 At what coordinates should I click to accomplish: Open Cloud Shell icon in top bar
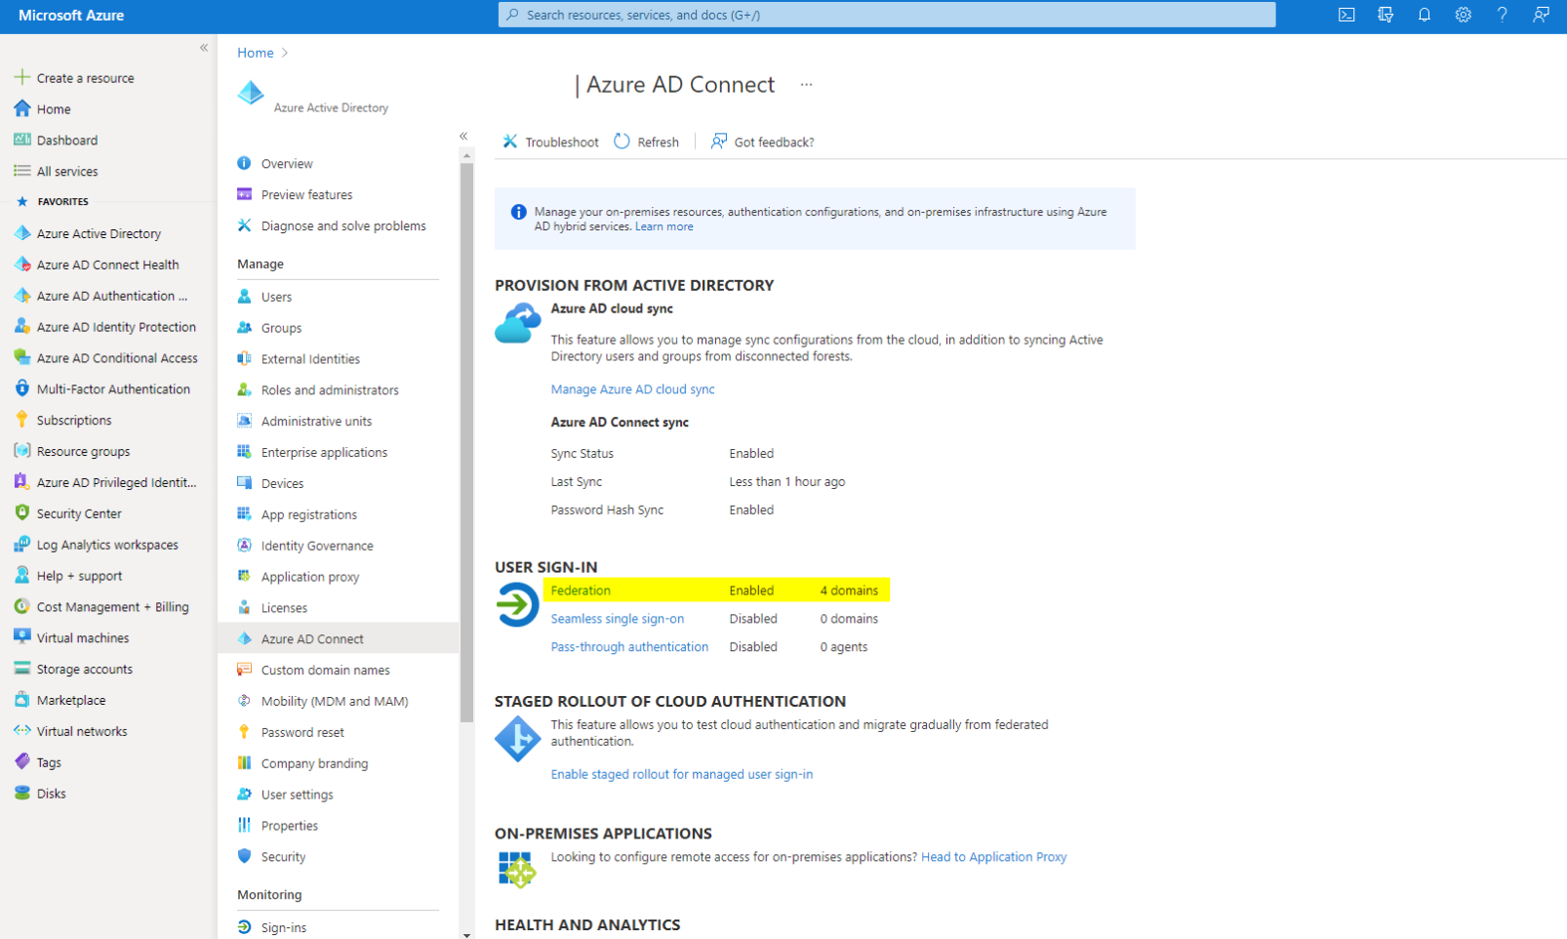click(1346, 15)
